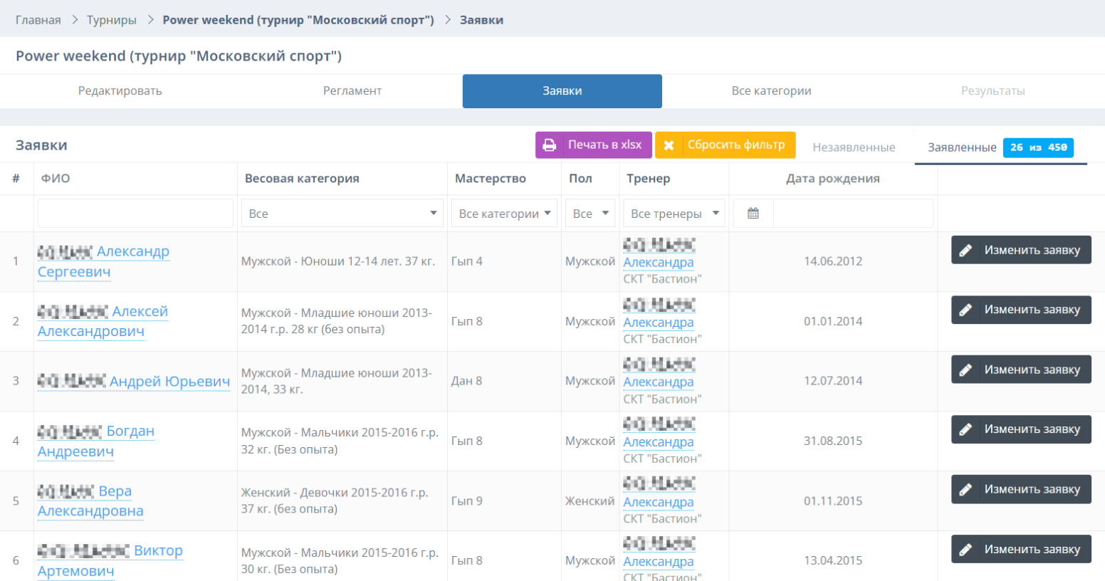
Task: Open the "Все категории" tab
Action: pyautogui.click(x=771, y=91)
